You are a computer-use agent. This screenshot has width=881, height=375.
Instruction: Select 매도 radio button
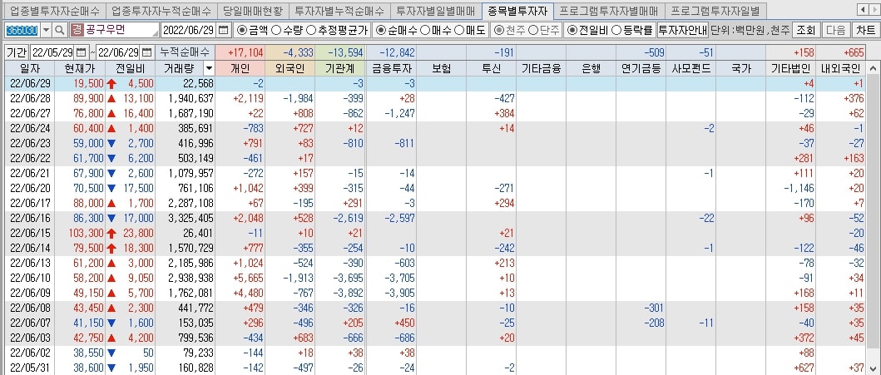tap(458, 30)
